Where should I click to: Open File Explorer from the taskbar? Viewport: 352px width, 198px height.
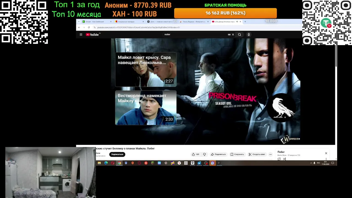coord(99,163)
